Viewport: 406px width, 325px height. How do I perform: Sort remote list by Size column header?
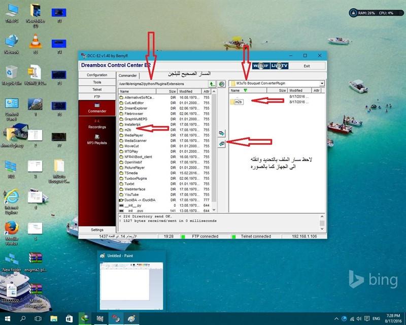point(166,91)
